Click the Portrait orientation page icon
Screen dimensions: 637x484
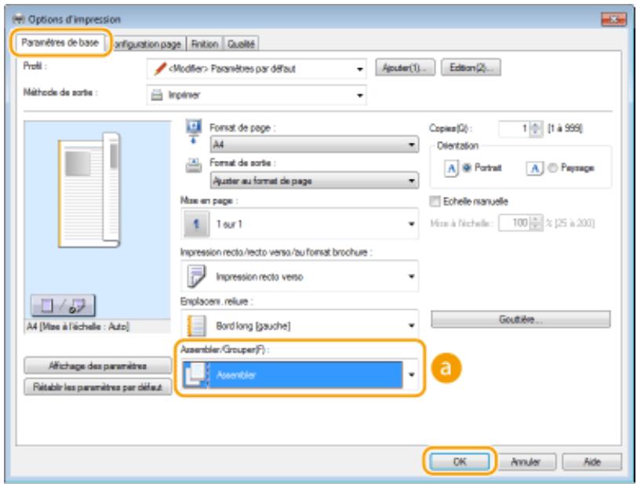pos(452,168)
